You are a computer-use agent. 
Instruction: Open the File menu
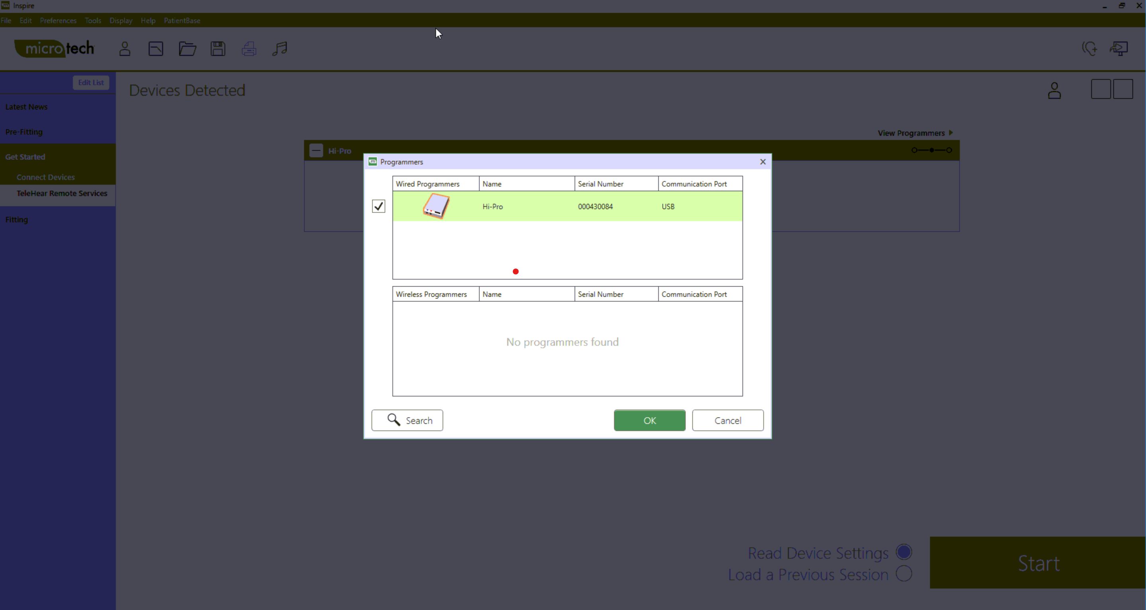coord(6,20)
